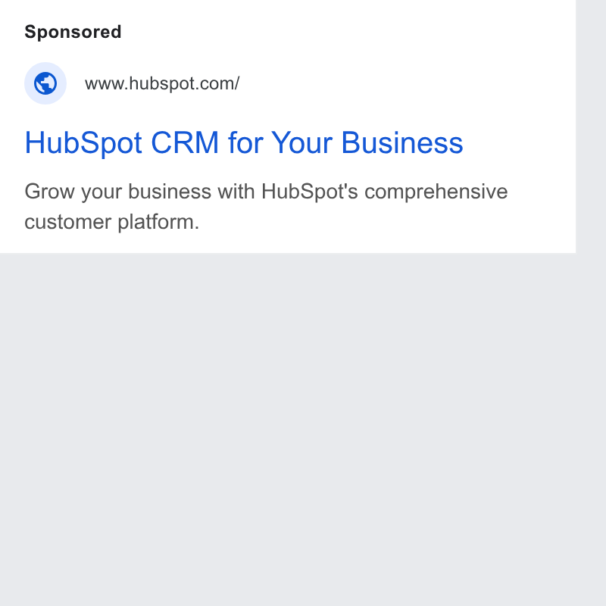606x606 pixels.
Task: Click 'HubSpot's' in the gray description text
Action: point(310,192)
